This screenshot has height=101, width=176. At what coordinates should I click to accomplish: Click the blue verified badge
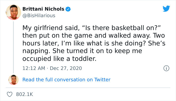68,9
